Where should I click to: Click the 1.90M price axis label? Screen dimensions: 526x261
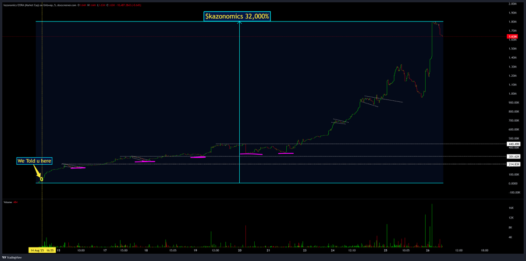513,13
